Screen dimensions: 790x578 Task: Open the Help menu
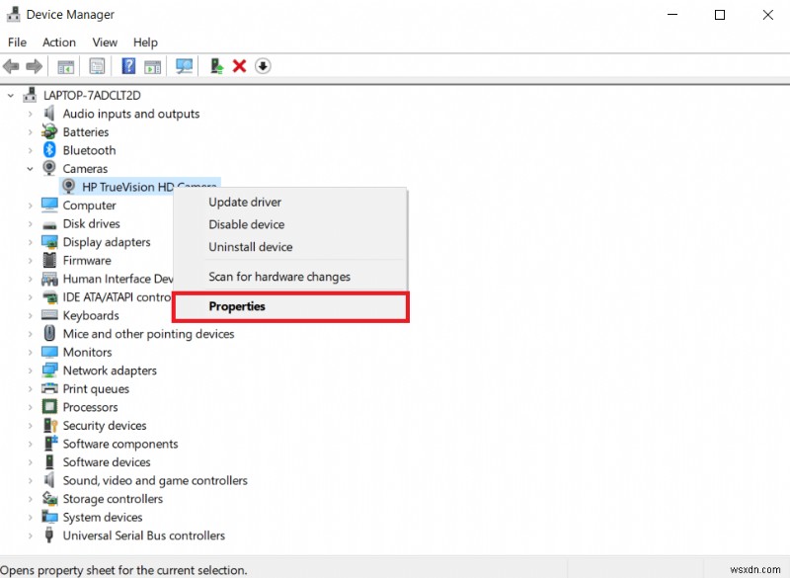[x=145, y=42]
